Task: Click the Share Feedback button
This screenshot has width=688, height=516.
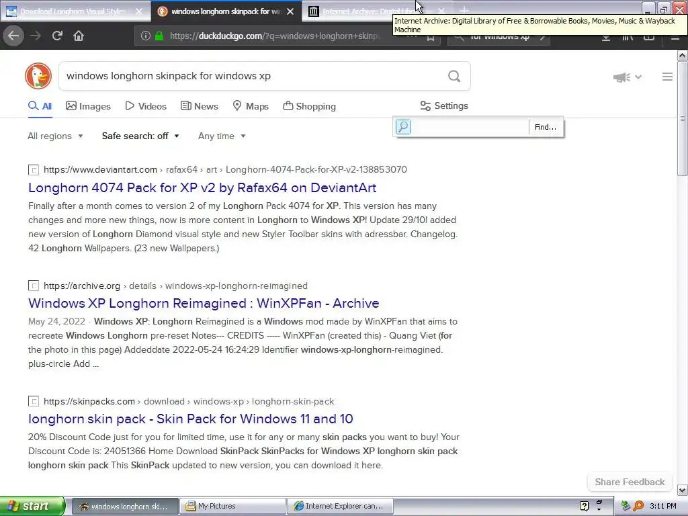Action: (x=630, y=482)
